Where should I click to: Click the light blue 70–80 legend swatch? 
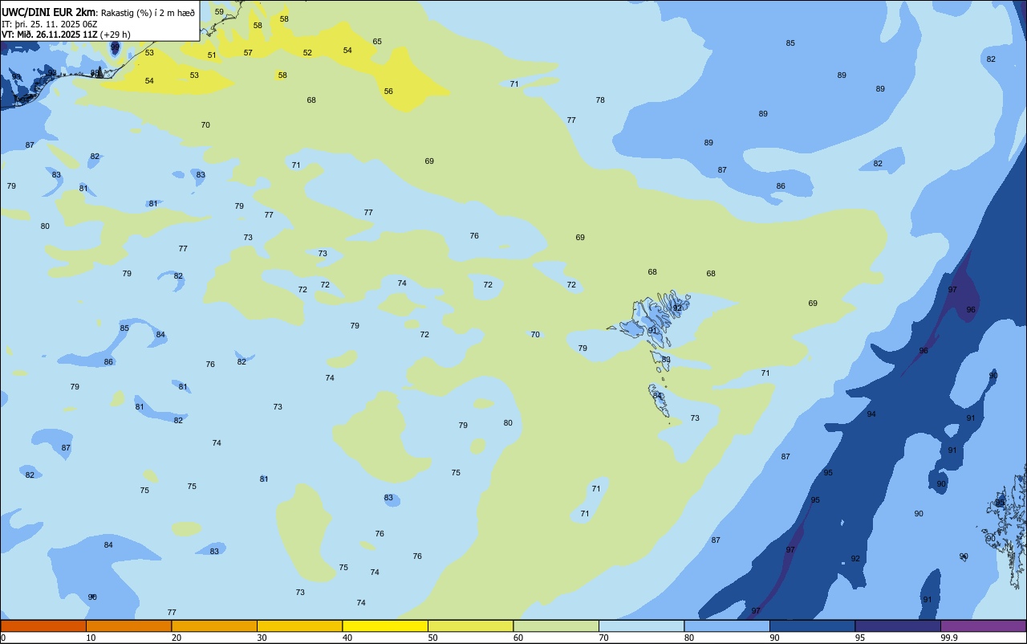(x=641, y=626)
